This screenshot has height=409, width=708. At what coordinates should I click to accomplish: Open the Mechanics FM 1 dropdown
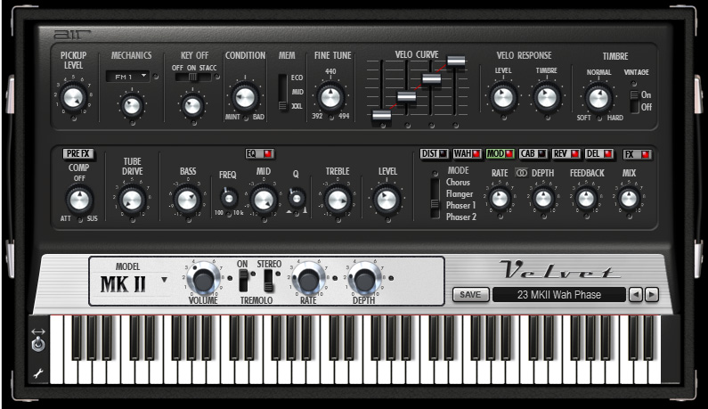click(132, 78)
